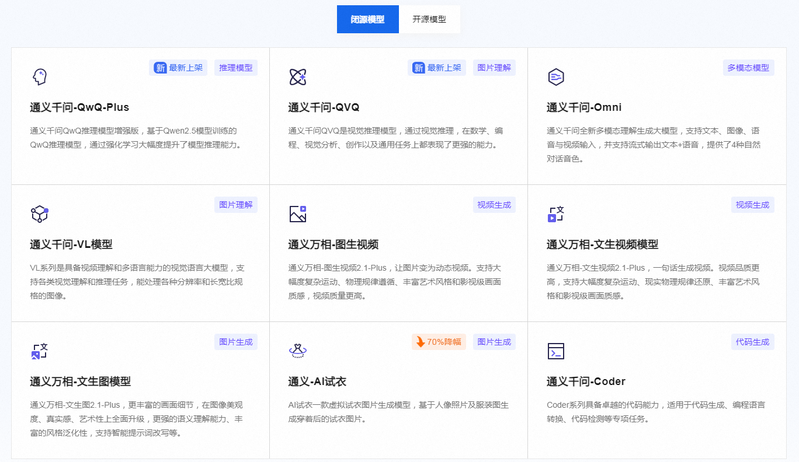Click the 70%降幅 discount badge

[439, 342]
